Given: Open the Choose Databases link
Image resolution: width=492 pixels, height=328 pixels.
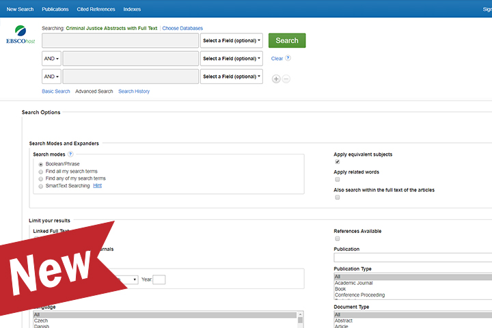Looking at the screenshot, I should pos(182,28).
